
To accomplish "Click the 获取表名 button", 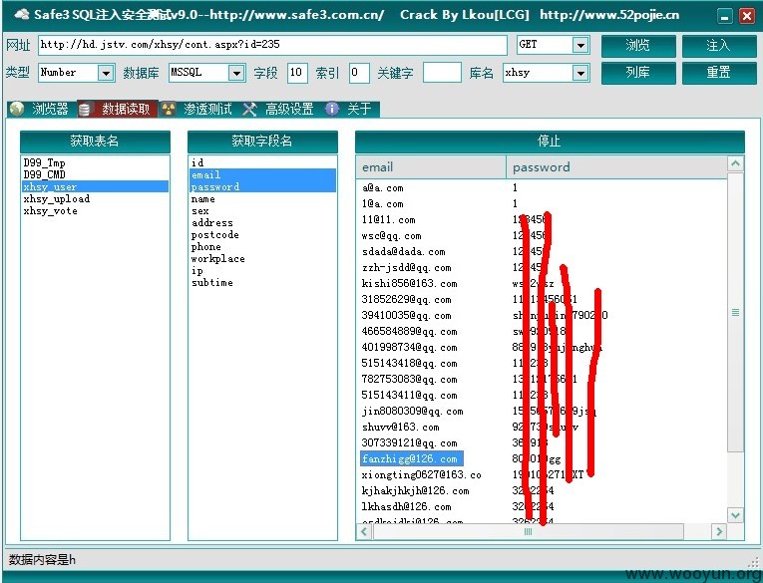I will point(95,142).
